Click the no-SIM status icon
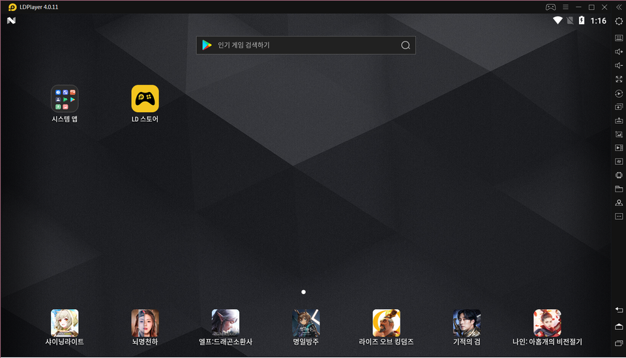 click(570, 20)
